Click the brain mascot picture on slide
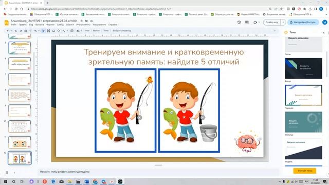Viewport: 329px width, 185px height. pyautogui.click(x=248, y=142)
